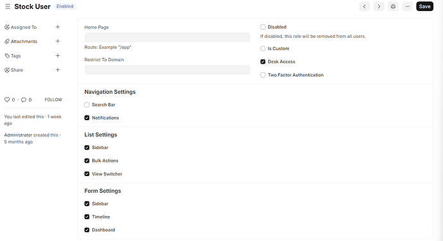Open the Restrict To Domain field
443x241 pixels.
[168, 70]
